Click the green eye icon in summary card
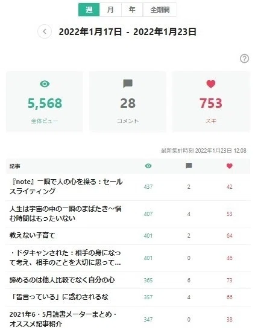This screenshot has height=330, width=255. [x=45, y=84]
